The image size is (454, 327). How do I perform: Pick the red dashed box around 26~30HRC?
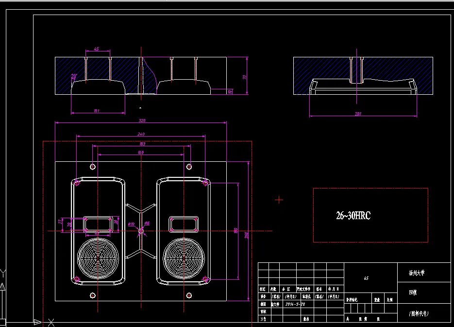(x=370, y=215)
